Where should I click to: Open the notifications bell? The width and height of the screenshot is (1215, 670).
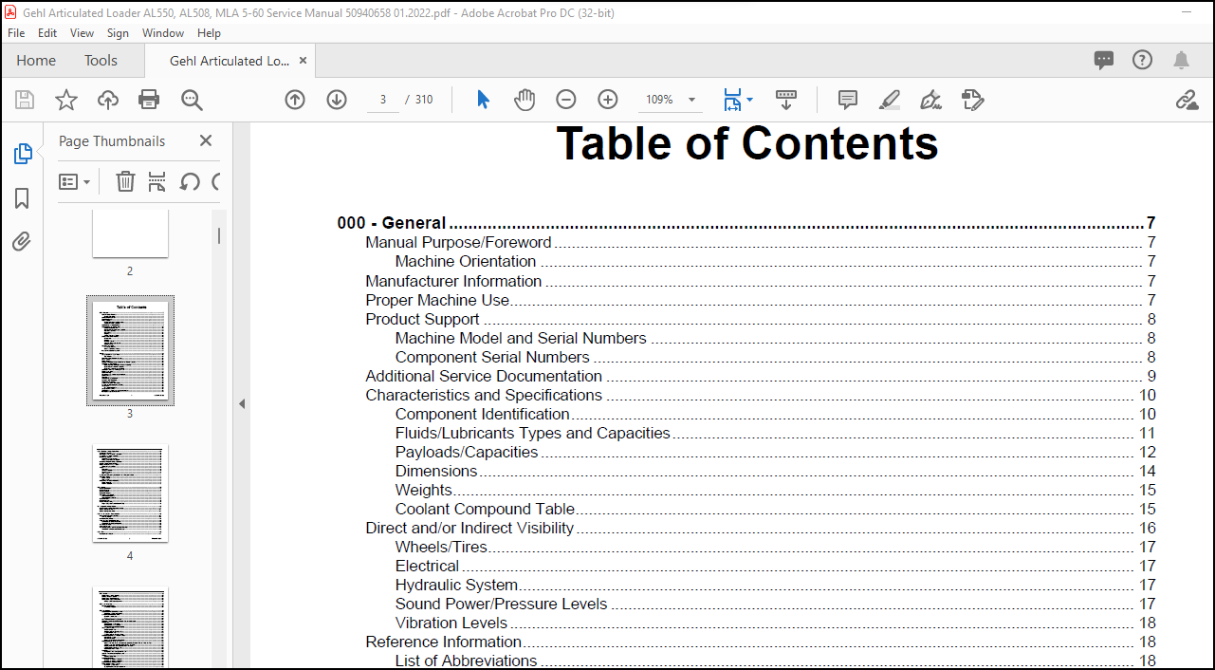pyautogui.click(x=1181, y=60)
